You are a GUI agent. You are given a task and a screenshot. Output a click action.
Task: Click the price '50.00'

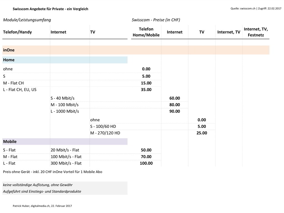point(146,150)
